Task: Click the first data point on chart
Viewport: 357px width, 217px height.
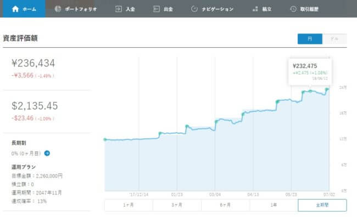Action: click(105, 140)
